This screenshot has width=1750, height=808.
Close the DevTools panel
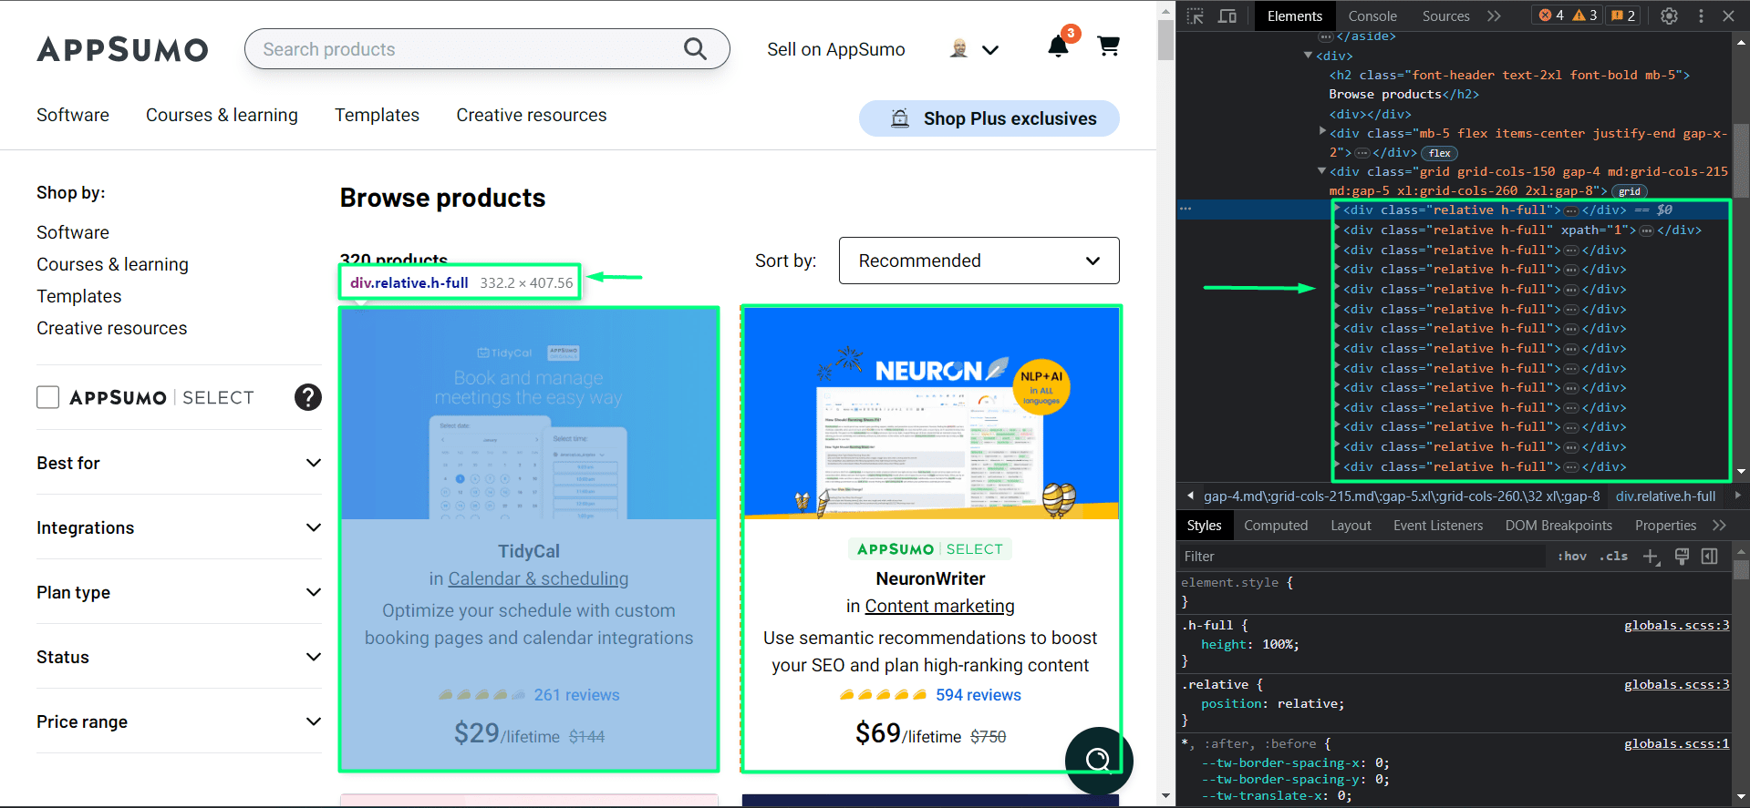(1728, 15)
